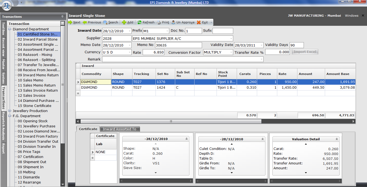Go to Previous record arrow icon
The height and width of the screenshot is (187, 367).
(85, 22)
